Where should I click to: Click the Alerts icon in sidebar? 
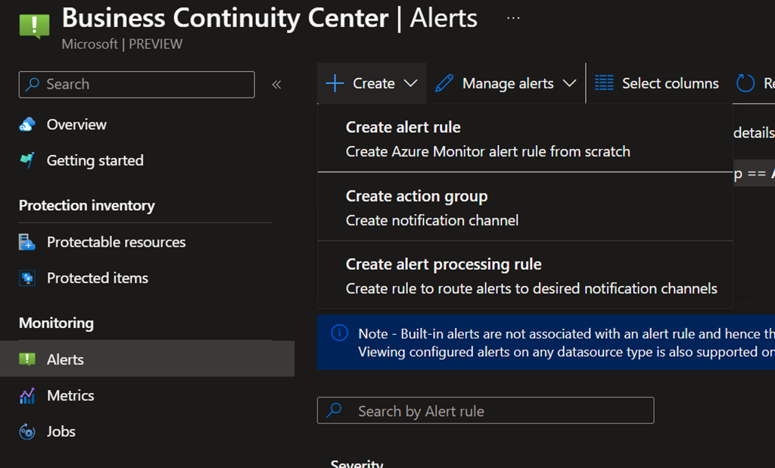[x=27, y=360]
